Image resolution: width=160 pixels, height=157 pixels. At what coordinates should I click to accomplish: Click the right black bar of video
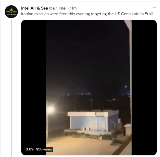[144, 87]
